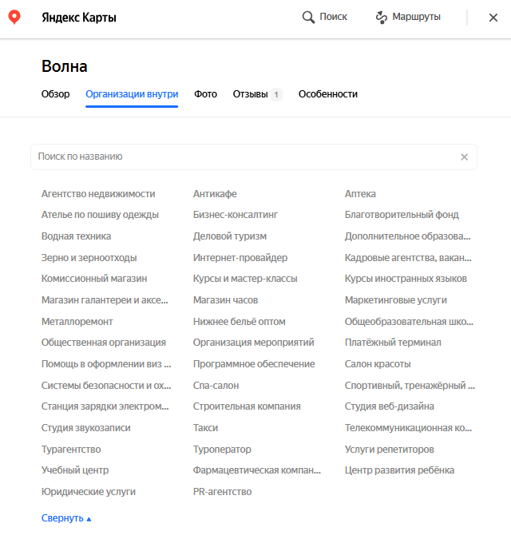Select the Такси category

tap(205, 428)
